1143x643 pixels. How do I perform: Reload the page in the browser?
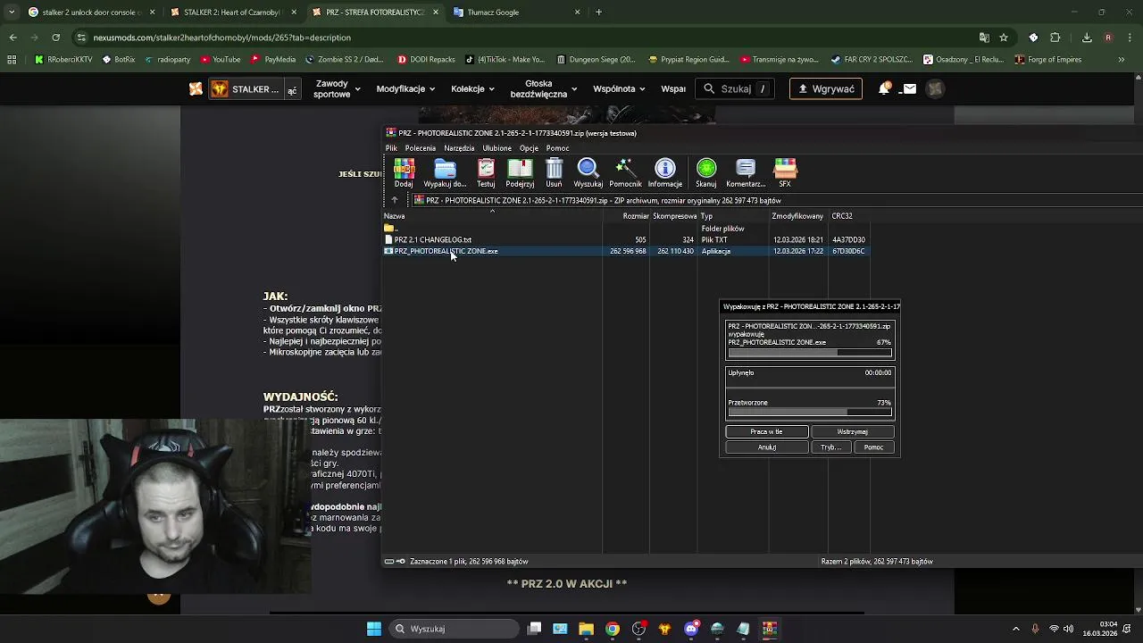tap(55, 38)
